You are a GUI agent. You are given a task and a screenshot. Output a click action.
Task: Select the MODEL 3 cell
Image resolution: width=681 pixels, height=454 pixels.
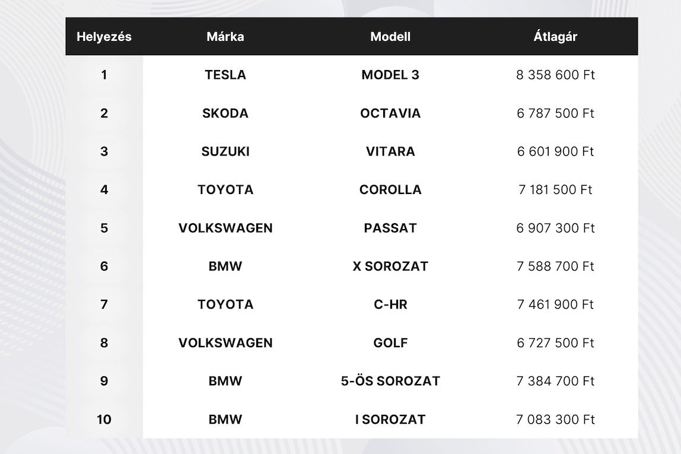[390, 75]
